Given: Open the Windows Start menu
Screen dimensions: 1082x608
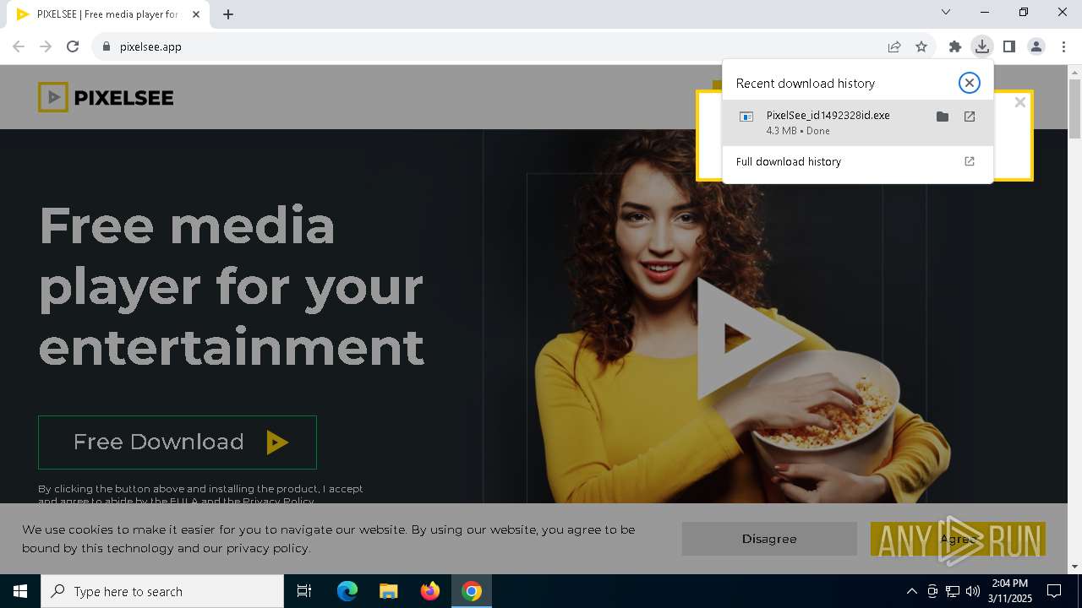Looking at the screenshot, I should (x=20, y=591).
